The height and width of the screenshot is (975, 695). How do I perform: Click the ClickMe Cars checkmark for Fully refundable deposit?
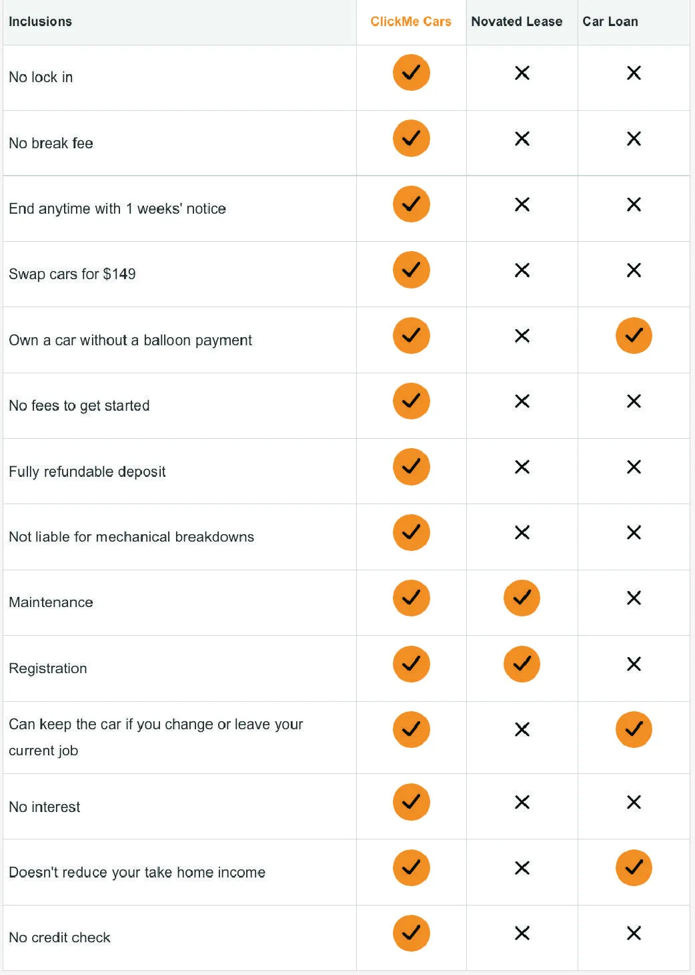411,467
